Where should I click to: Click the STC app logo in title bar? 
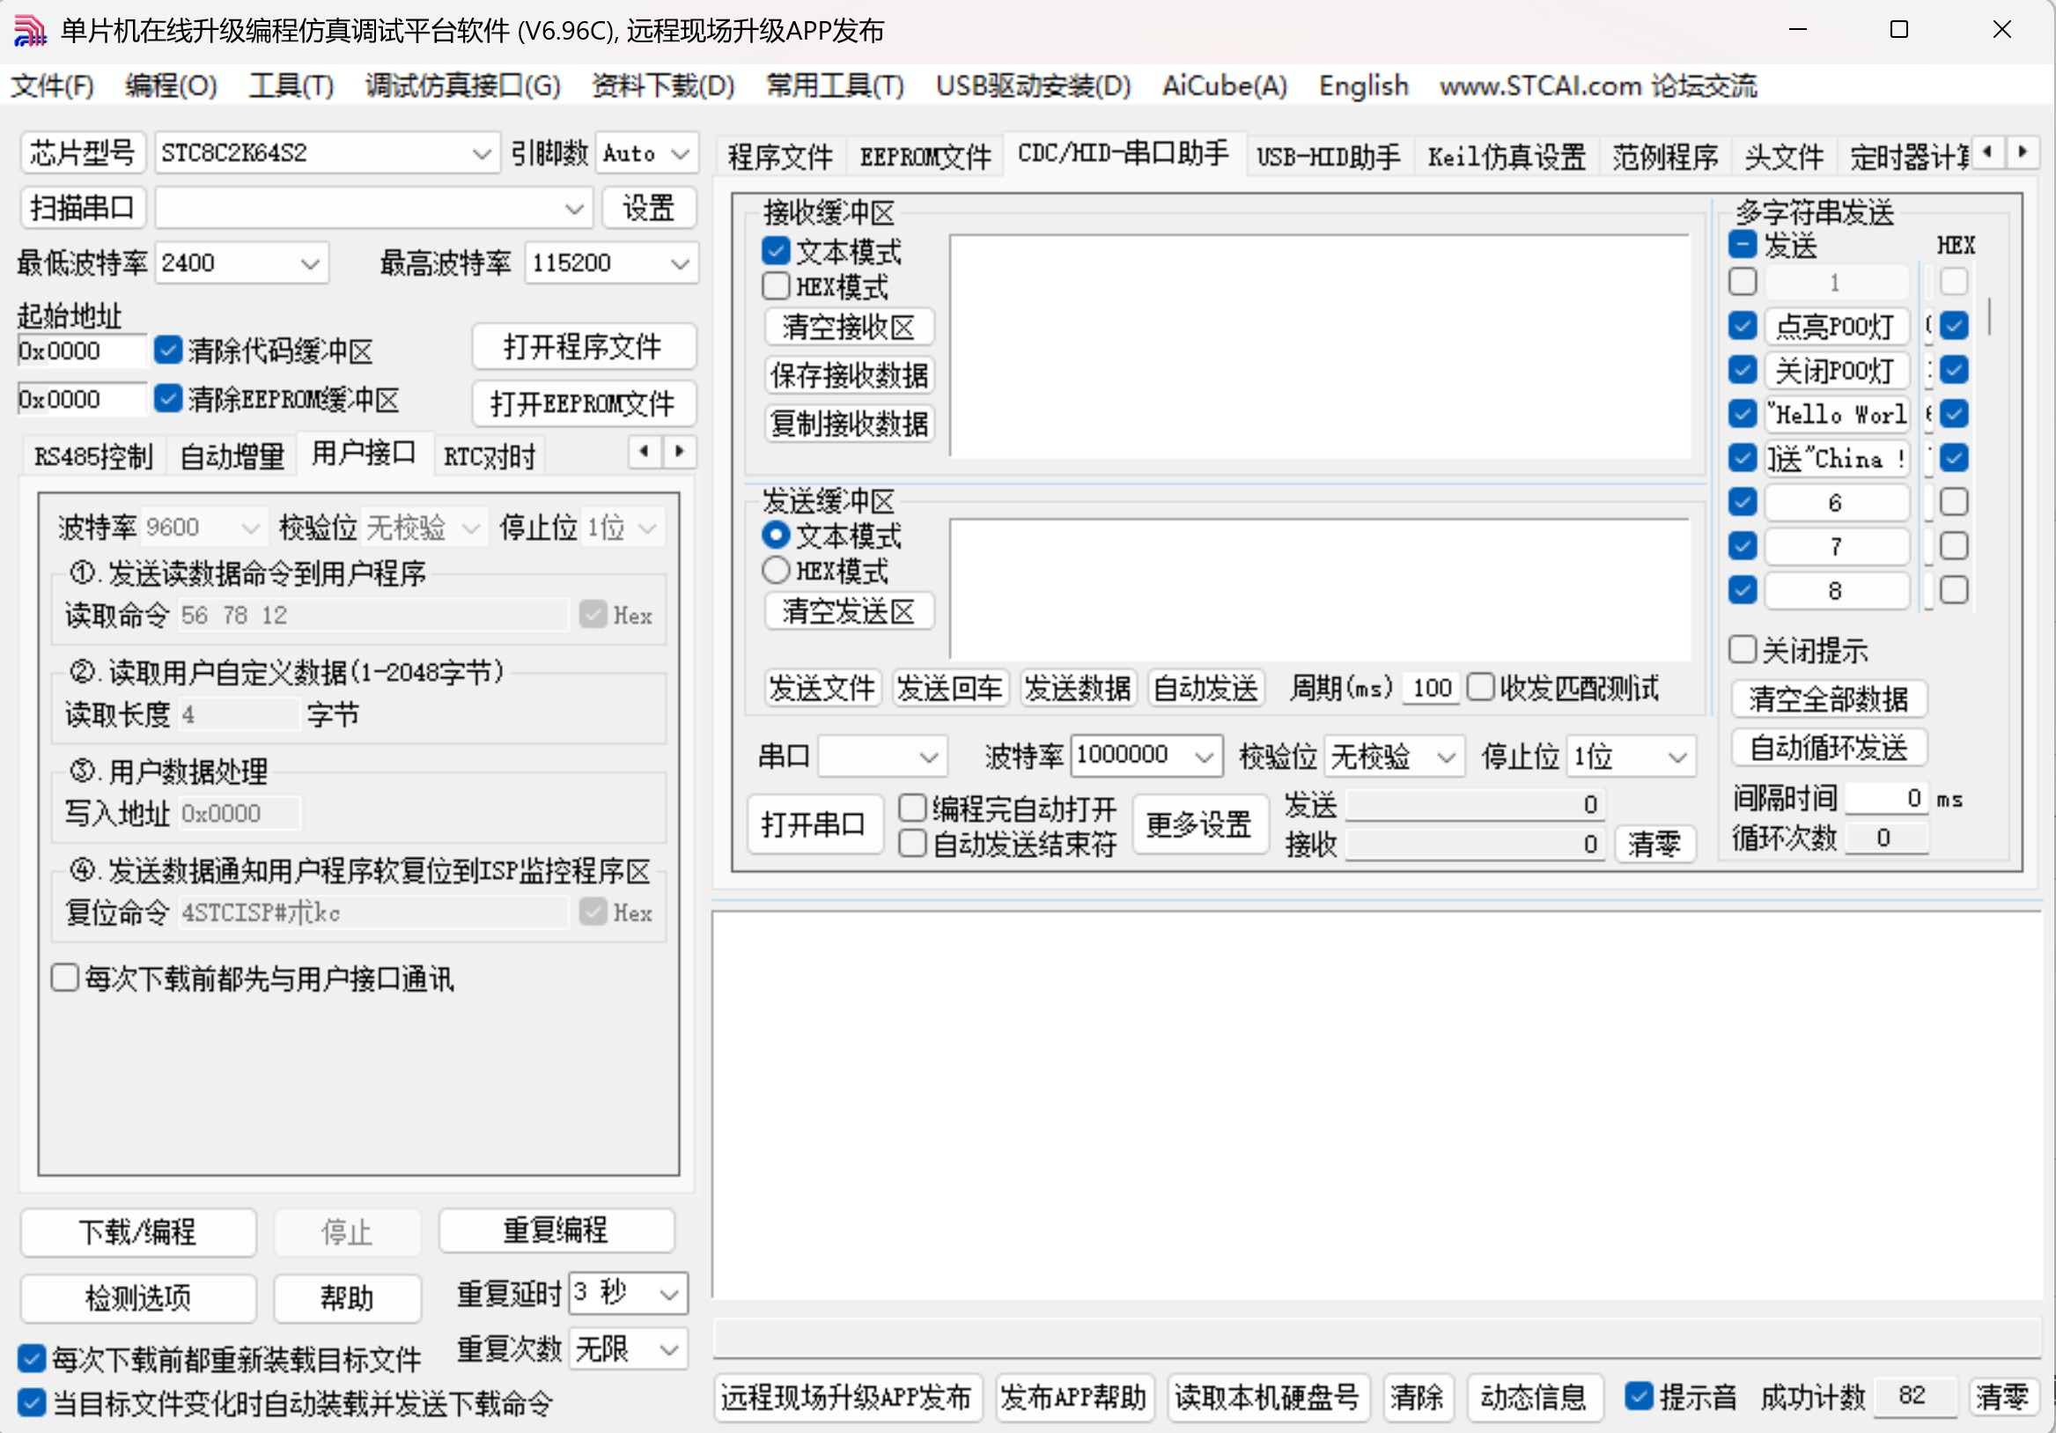click(30, 30)
